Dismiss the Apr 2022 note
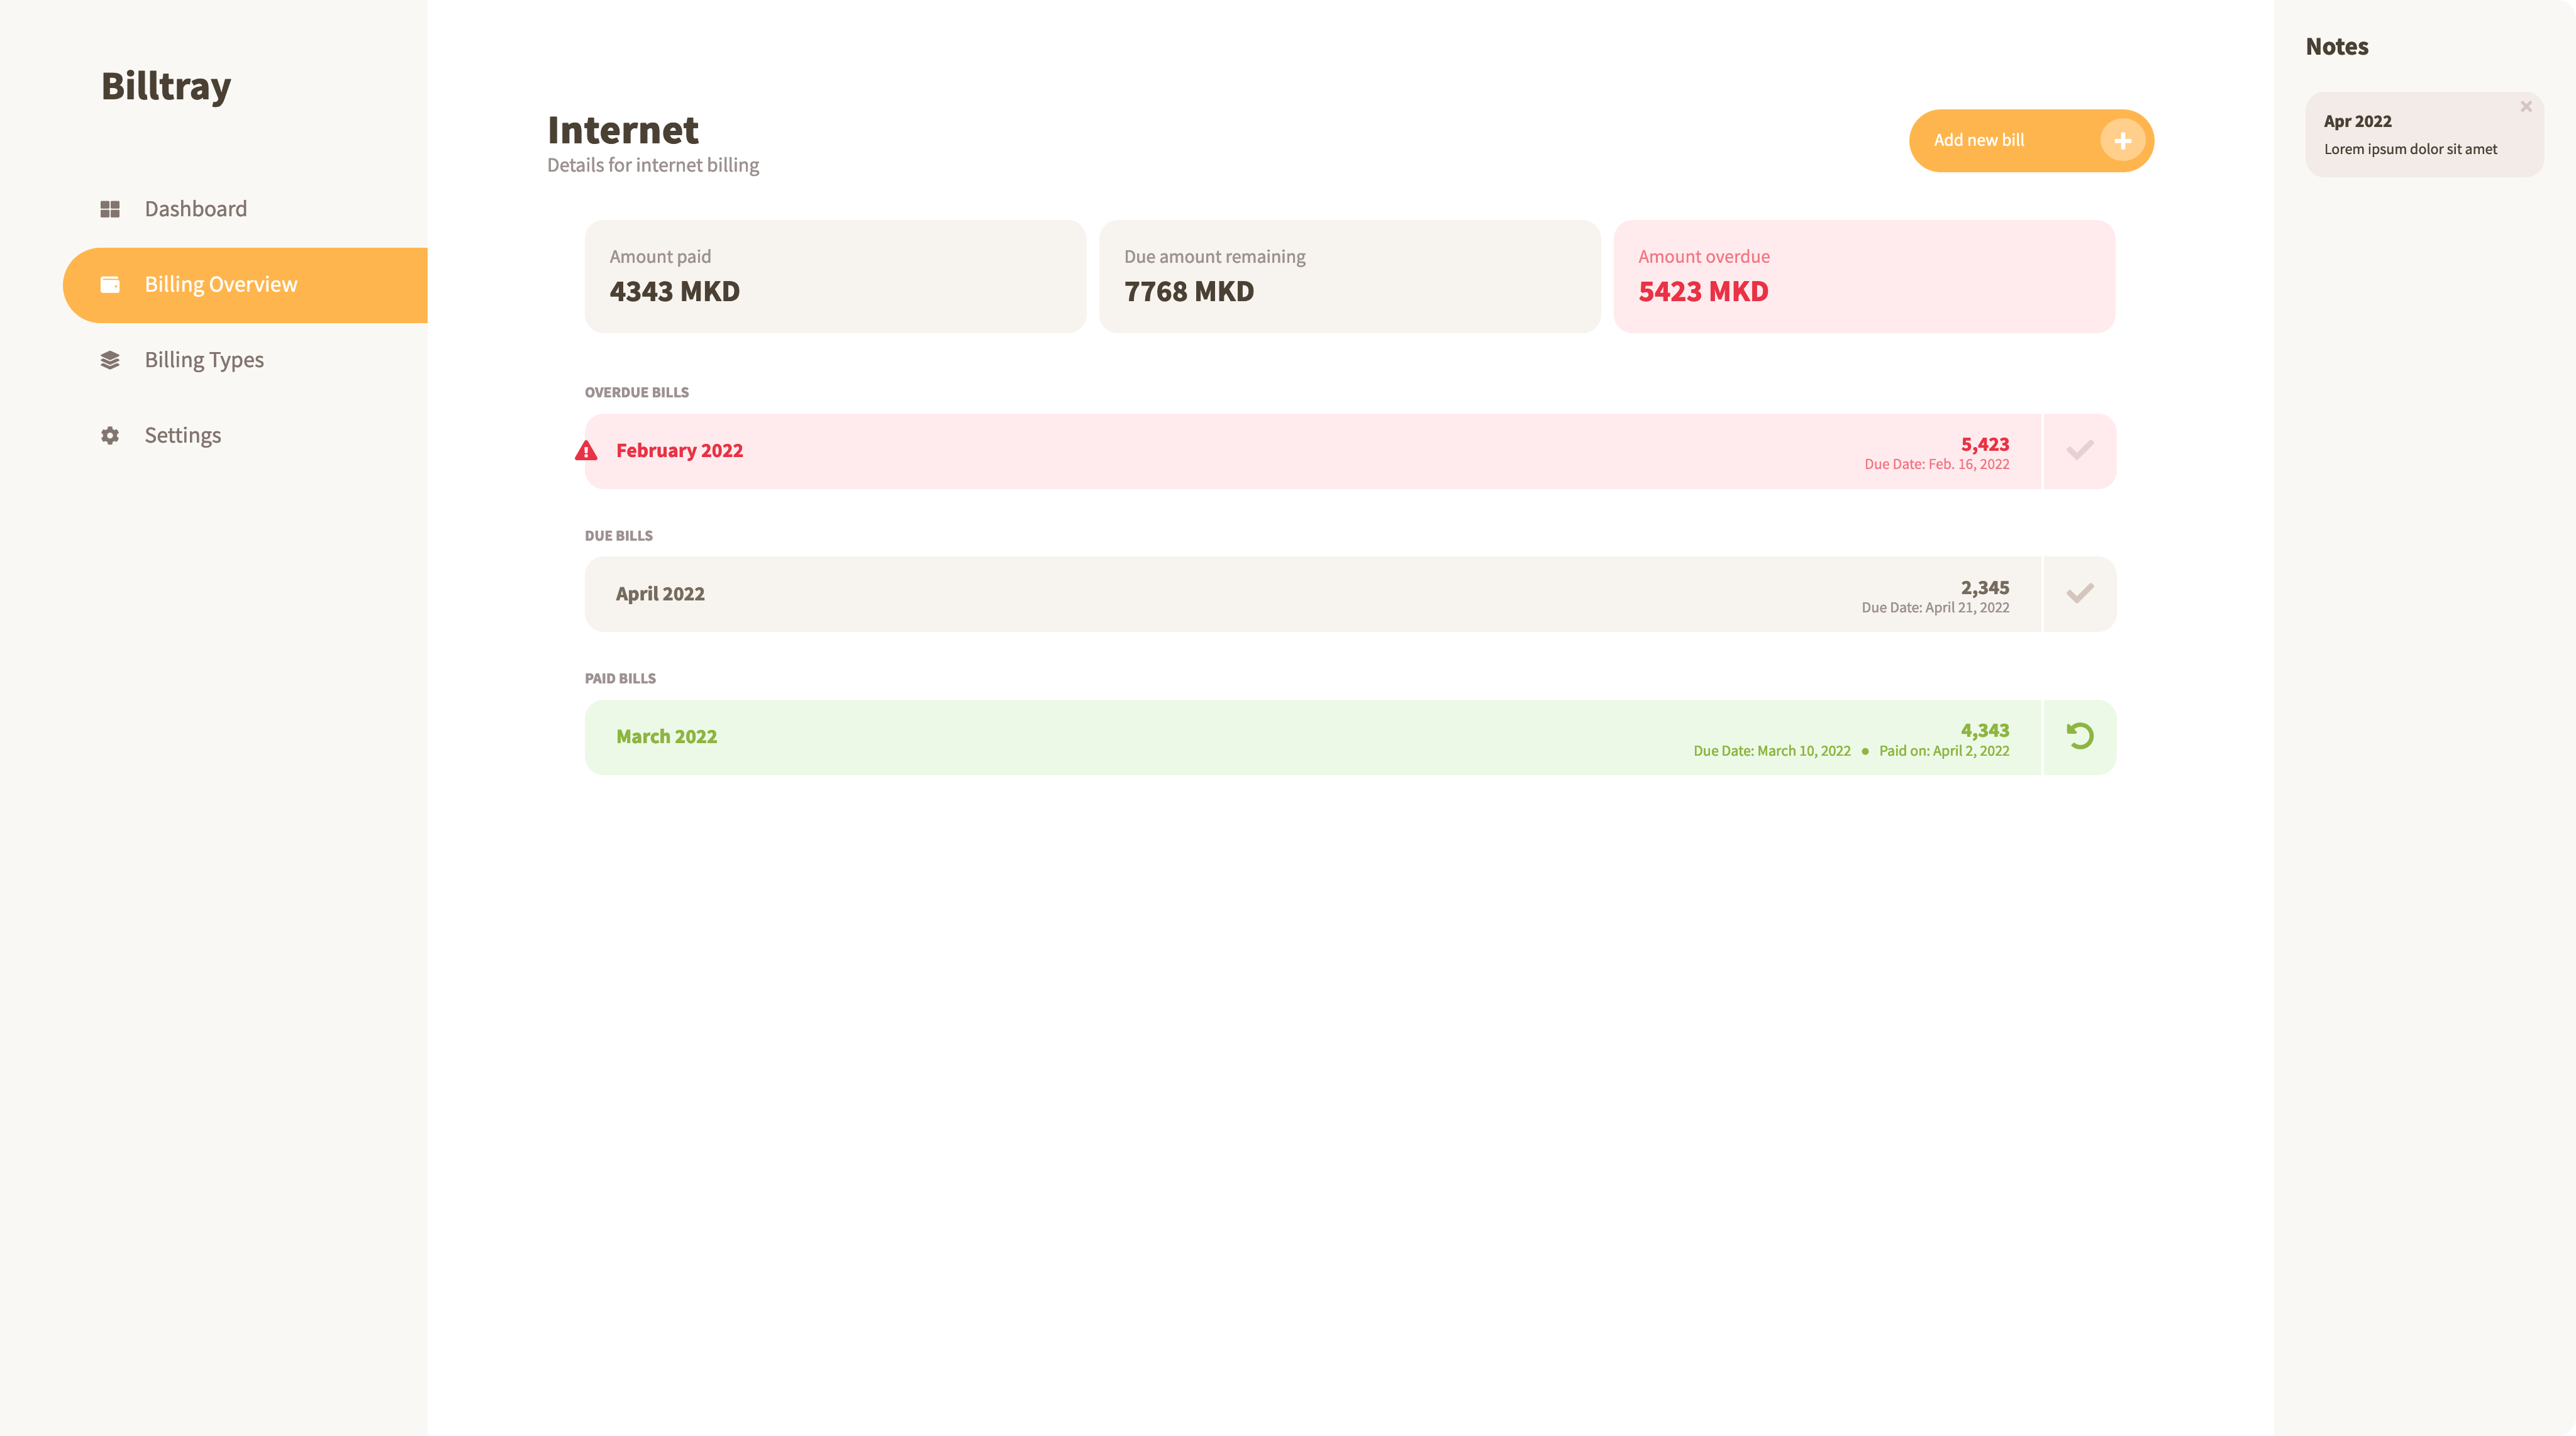The image size is (2576, 1436). [2526, 105]
